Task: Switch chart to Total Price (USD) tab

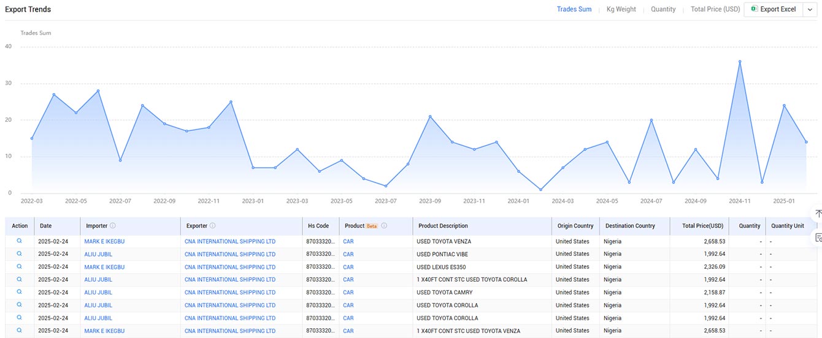Action: pyautogui.click(x=715, y=9)
